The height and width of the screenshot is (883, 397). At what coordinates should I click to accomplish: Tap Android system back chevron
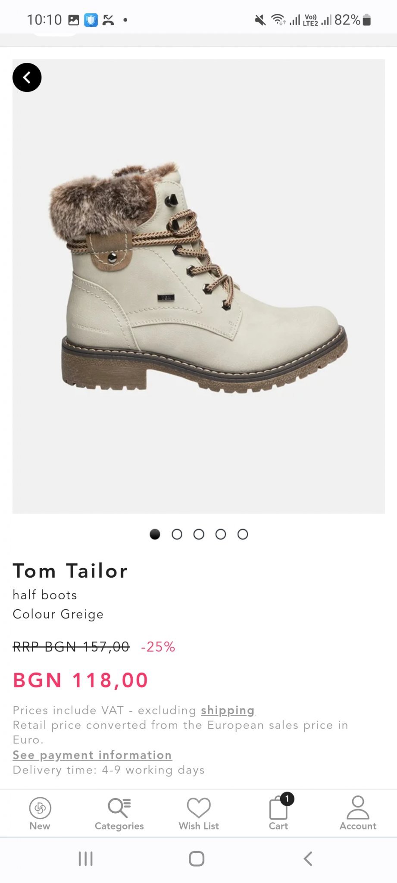tap(308, 858)
